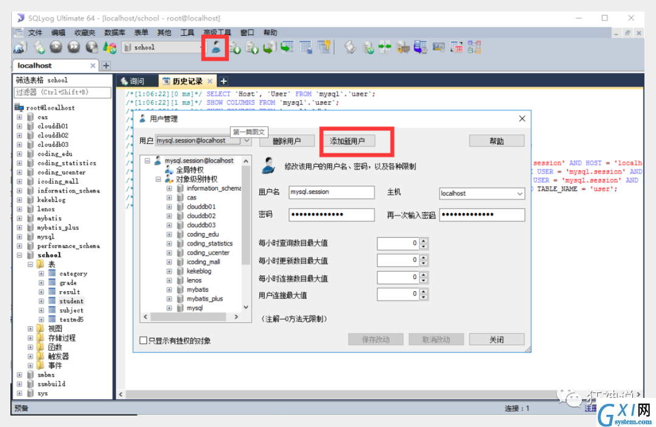Switch to the Query tab

click(x=137, y=81)
